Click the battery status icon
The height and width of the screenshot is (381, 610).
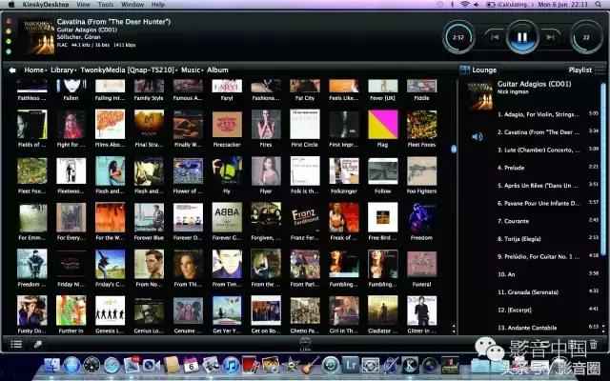click(491, 5)
